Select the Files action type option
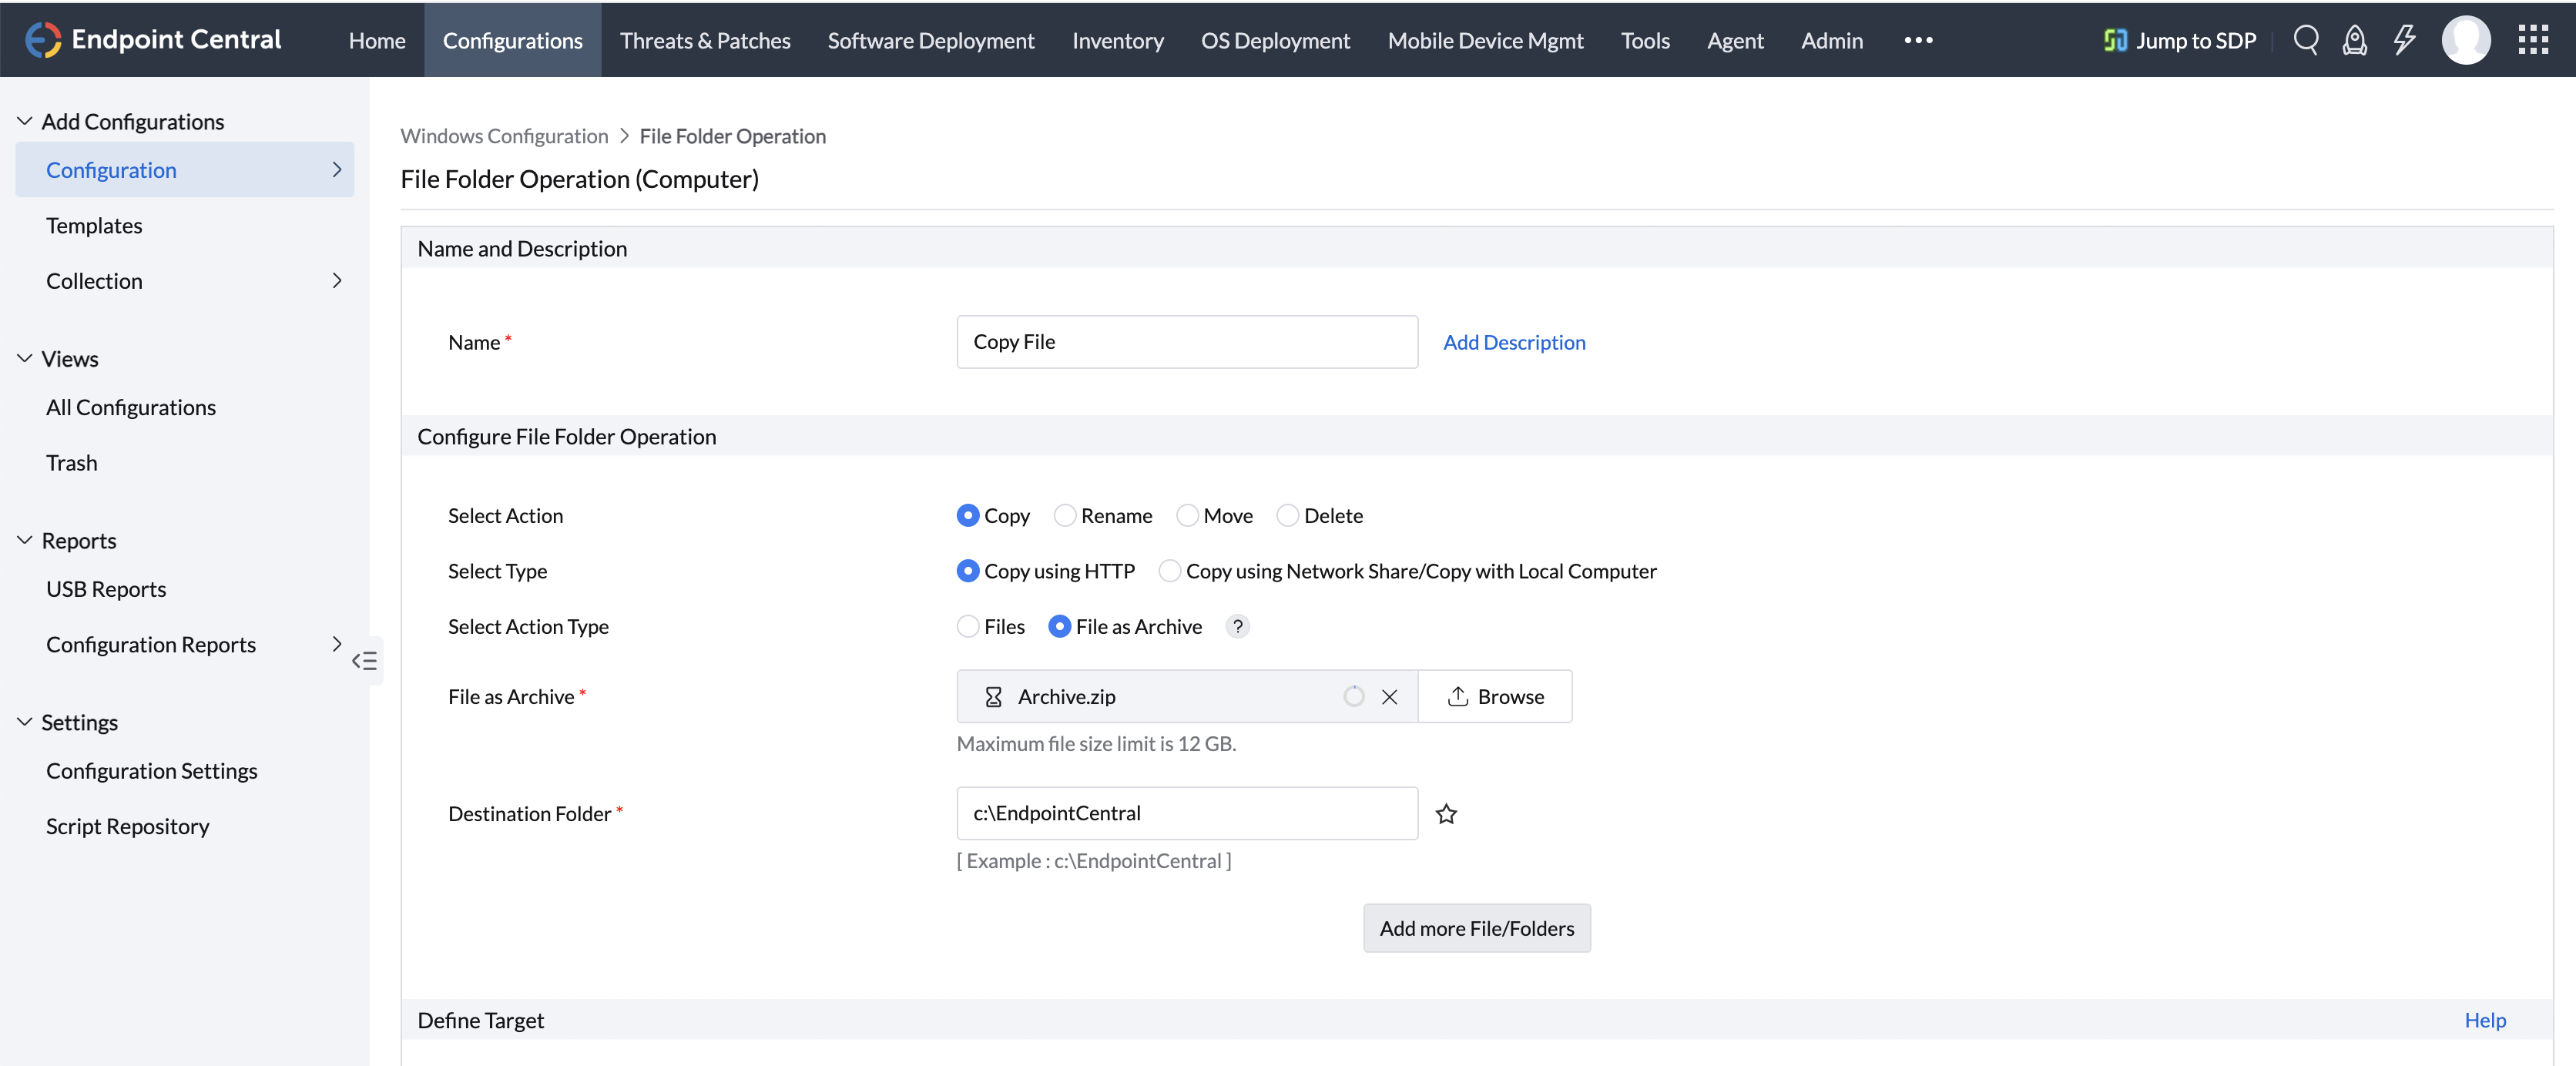Viewport: 2576px width, 1066px height. 968,627
